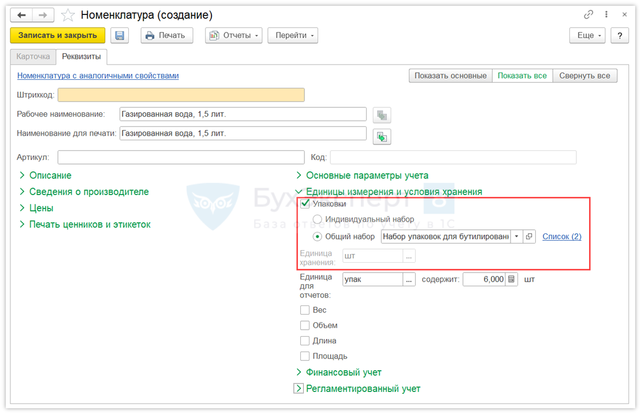Screen dimensions: 641x414
Task: Click the Единица для отчетов упак field
Action: 373,279
